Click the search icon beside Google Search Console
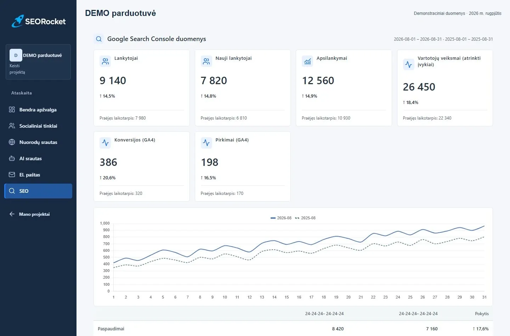510x336 pixels. pyautogui.click(x=99, y=39)
